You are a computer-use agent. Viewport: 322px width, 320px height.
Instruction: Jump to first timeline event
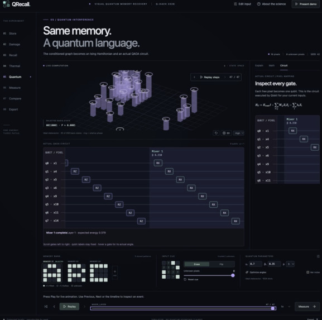tap(46, 307)
